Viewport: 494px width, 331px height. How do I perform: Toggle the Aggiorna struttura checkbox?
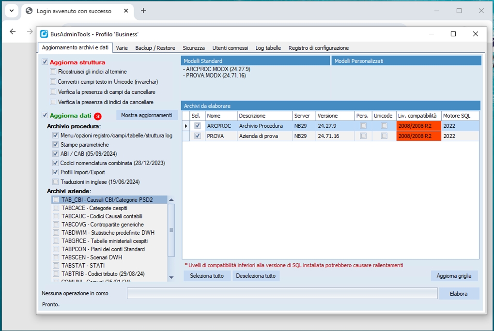[x=45, y=62]
